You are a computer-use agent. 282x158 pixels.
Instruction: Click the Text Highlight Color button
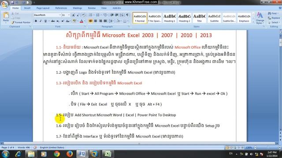(74, 21)
